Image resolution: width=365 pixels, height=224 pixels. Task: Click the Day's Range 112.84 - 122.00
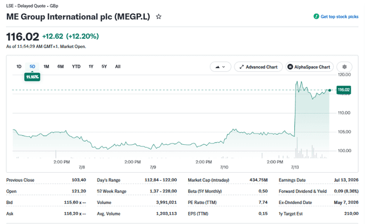pyautogui.click(x=161, y=180)
